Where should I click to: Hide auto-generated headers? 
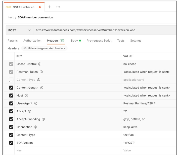coord(44,48)
